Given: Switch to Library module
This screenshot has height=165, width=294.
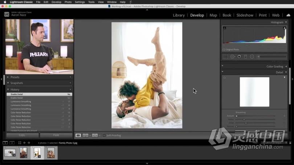Looking at the screenshot, I should tap(179, 15).
